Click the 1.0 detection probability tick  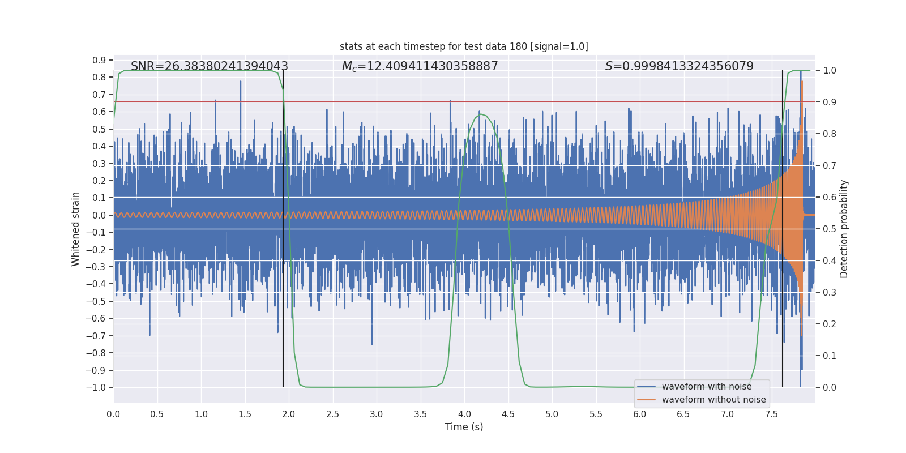[830, 70]
